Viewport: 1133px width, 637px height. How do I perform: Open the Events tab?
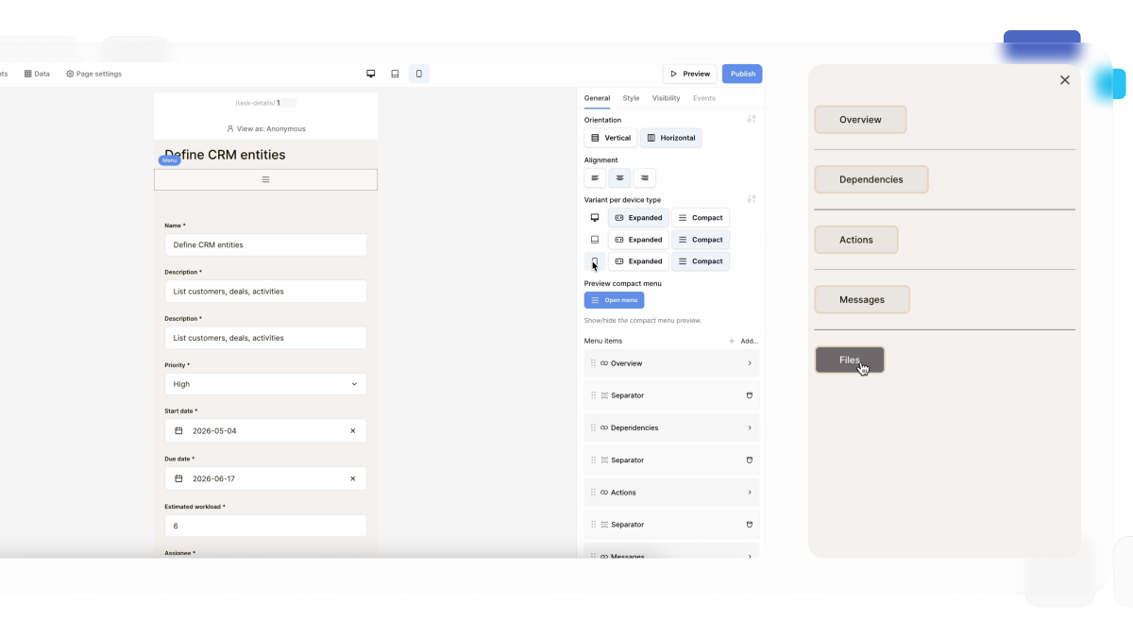click(703, 98)
